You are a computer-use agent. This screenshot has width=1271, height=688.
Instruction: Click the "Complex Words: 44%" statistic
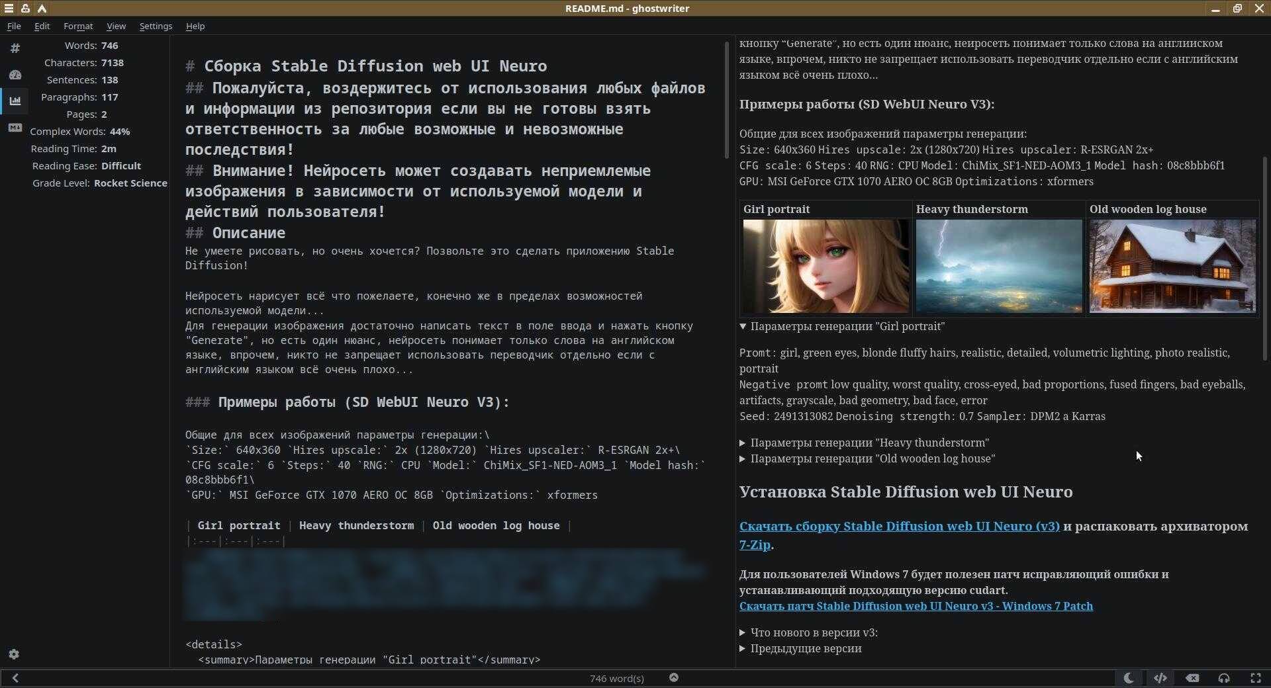[80, 132]
